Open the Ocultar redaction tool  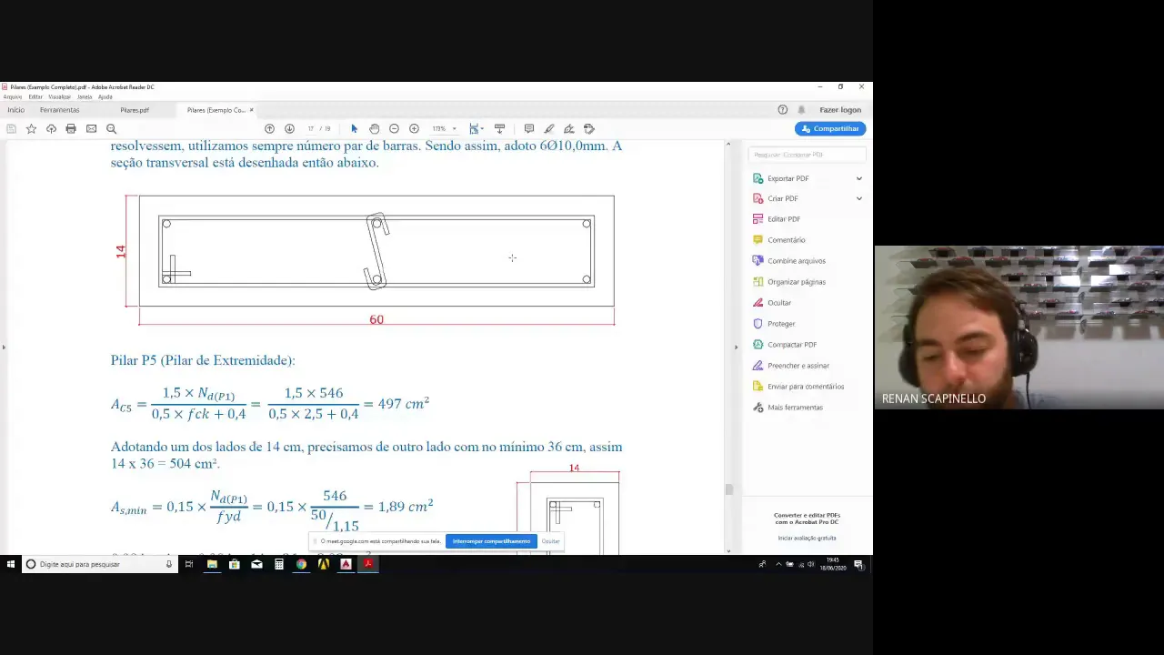[x=778, y=303]
